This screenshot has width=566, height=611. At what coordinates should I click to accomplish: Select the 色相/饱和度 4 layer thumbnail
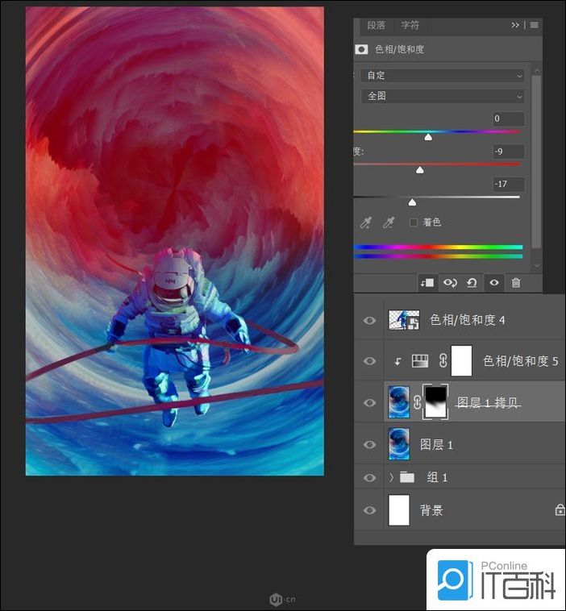[404, 320]
